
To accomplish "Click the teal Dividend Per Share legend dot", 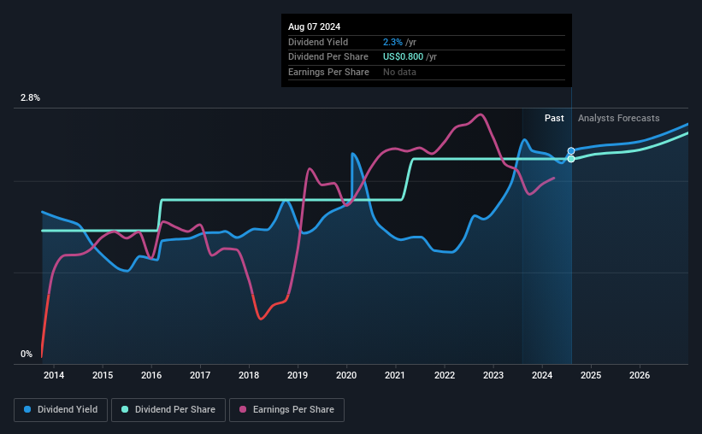I will tap(125, 409).
